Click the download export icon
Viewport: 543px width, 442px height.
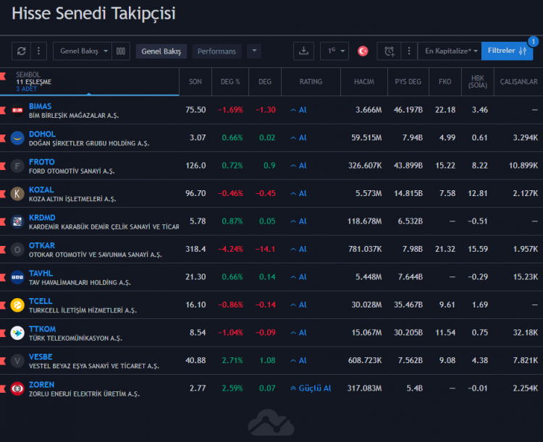(x=303, y=51)
